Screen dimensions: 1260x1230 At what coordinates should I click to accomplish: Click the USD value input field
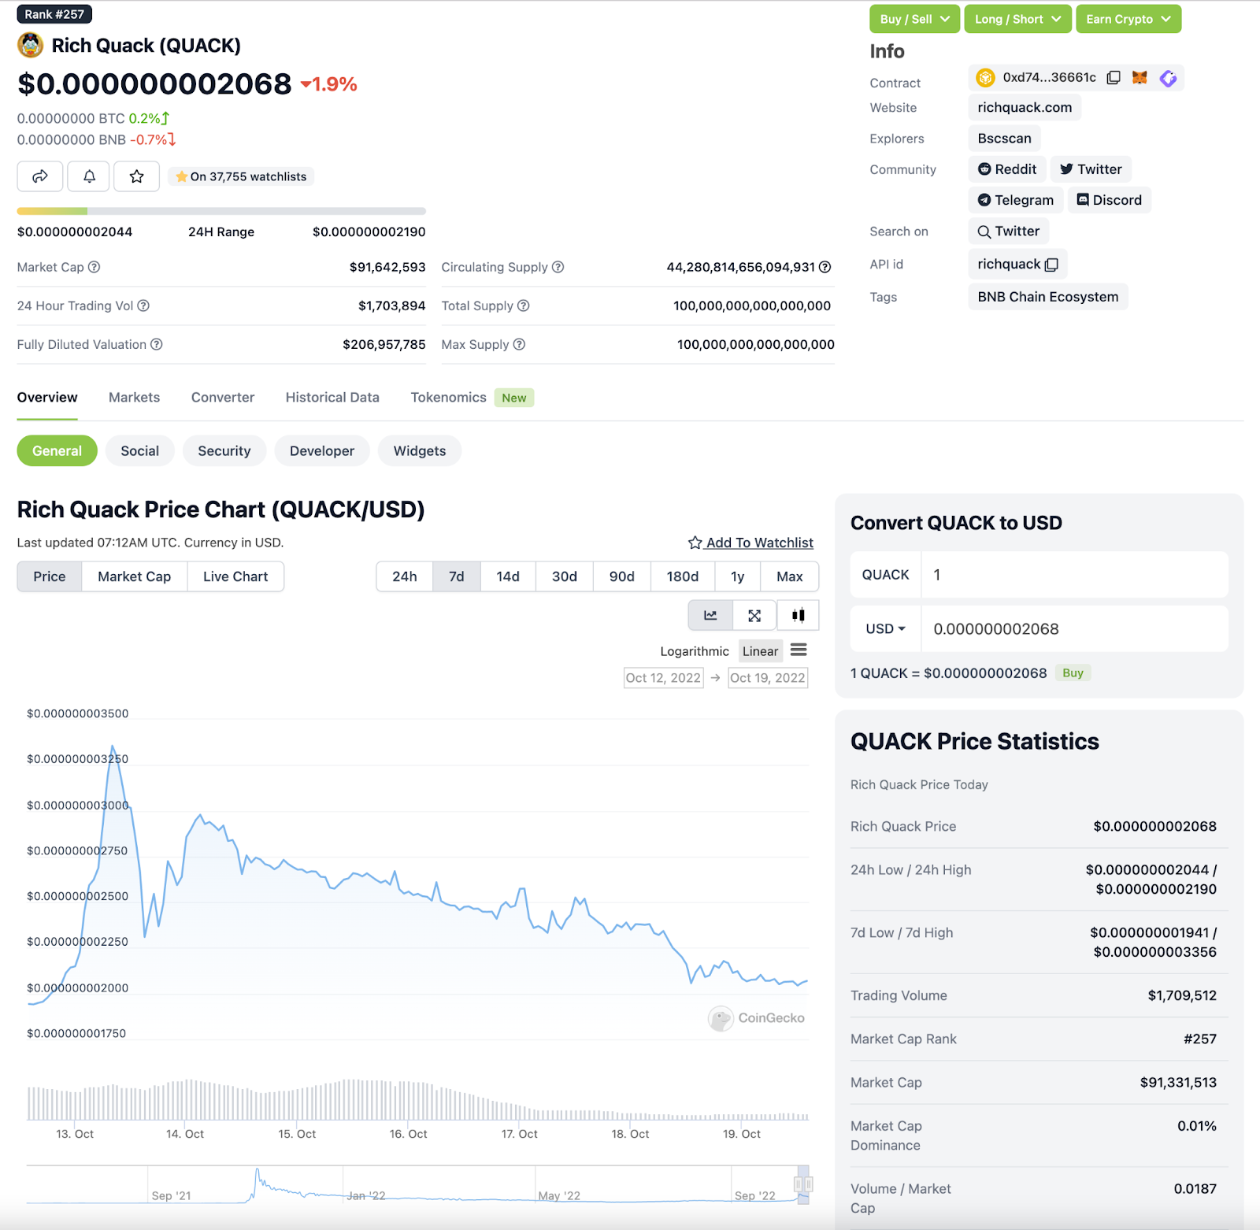pyautogui.click(x=1075, y=628)
